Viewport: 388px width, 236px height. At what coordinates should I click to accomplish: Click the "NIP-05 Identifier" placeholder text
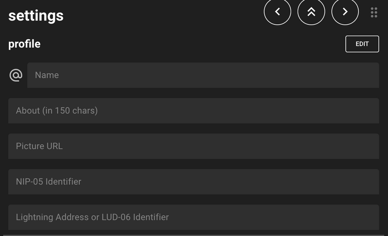48,182
